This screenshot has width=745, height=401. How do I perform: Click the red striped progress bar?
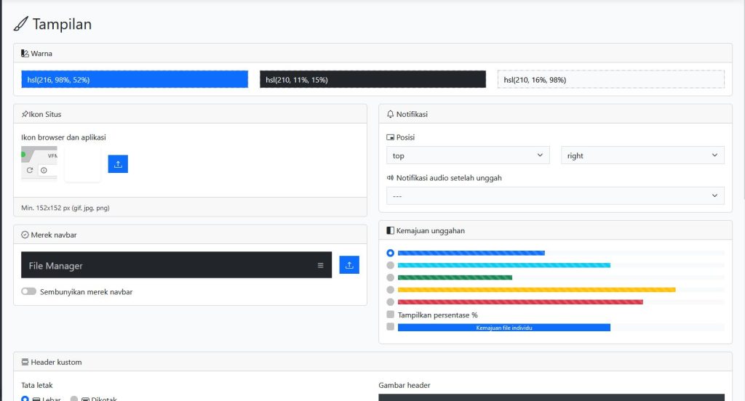[520, 301]
